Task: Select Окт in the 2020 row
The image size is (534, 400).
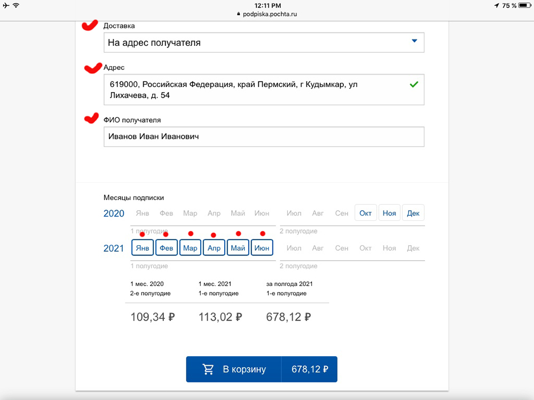Action: tap(365, 213)
